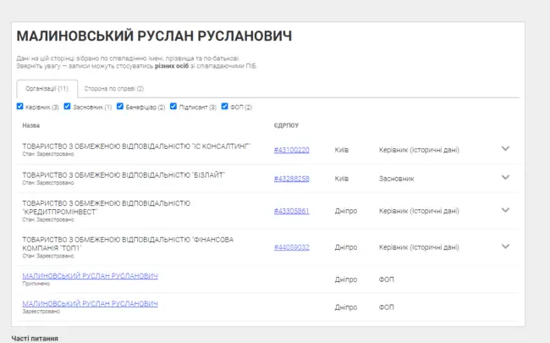
Task: Open the МАЛИНОВСЬКИЙ РУСЛАН РУСЛАНОВИЧ link marked Зареєстровано
Action: coord(91,304)
